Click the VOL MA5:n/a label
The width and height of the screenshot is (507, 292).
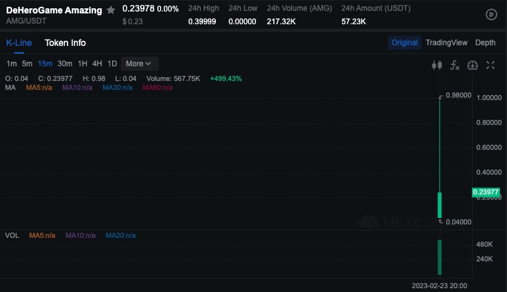pyautogui.click(x=42, y=235)
